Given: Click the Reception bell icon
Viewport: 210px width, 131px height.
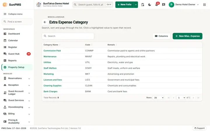Looking at the screenshot, I should tap(5, 85).
